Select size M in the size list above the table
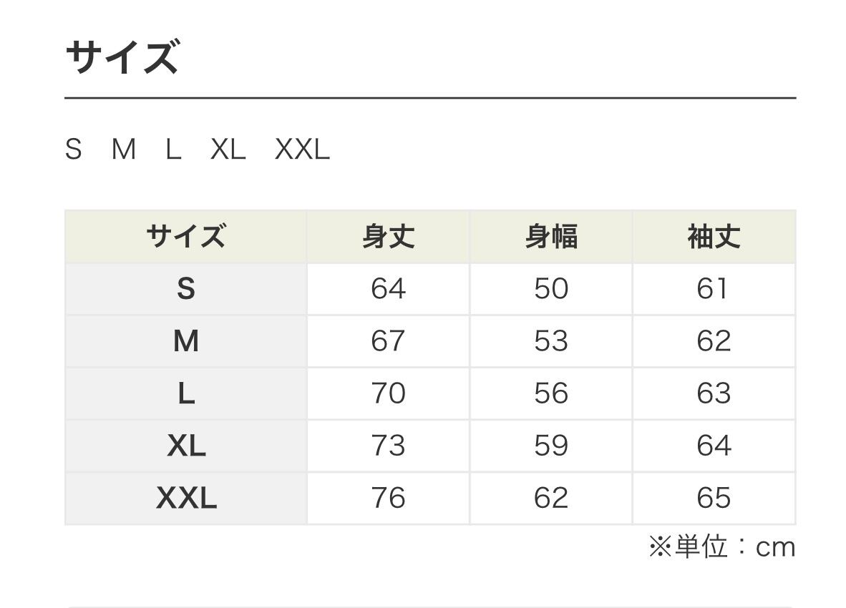Viewport: 846px width, 608px height. [x=124, y=149]
